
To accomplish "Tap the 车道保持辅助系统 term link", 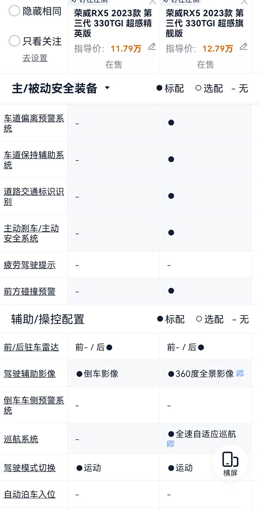I will tap(34, 160).
